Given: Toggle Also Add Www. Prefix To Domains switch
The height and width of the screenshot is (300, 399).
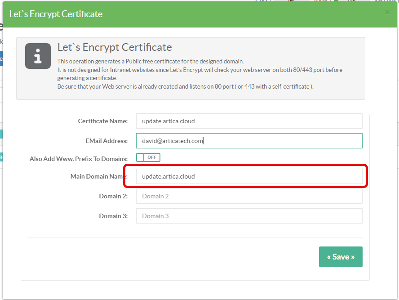Looking at the screenshot, I should pos(148,157).
